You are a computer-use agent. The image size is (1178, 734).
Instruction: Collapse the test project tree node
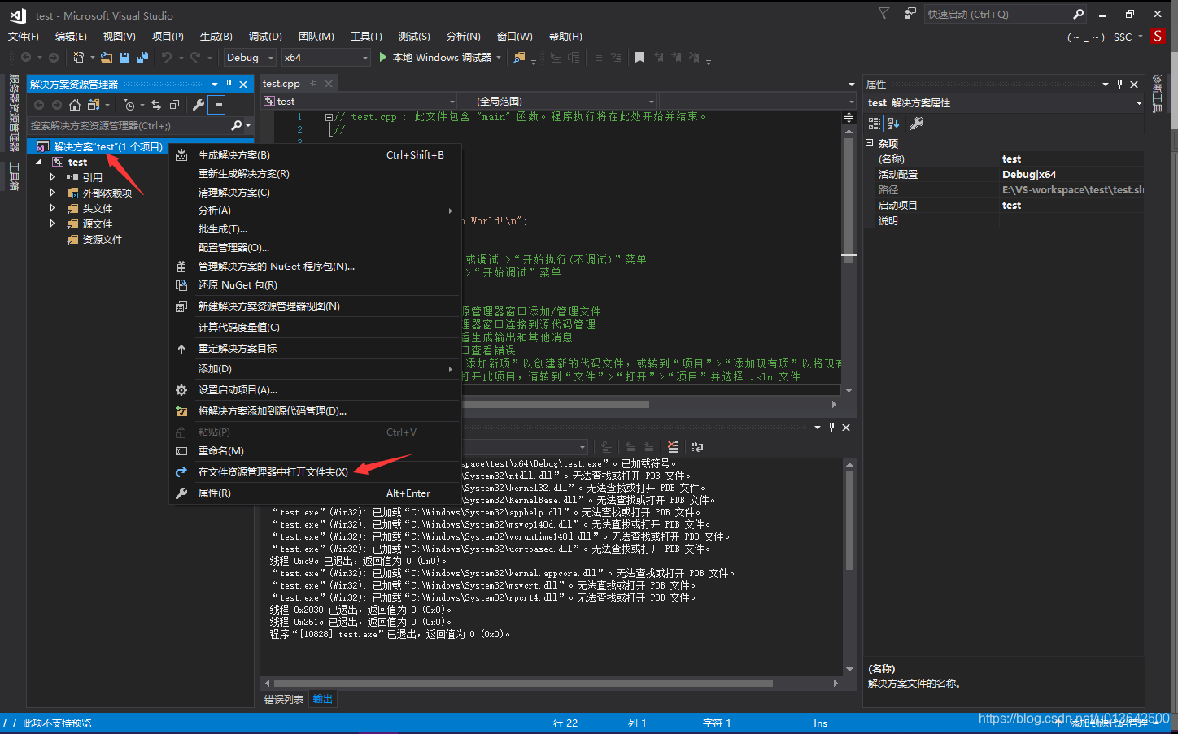38,163
